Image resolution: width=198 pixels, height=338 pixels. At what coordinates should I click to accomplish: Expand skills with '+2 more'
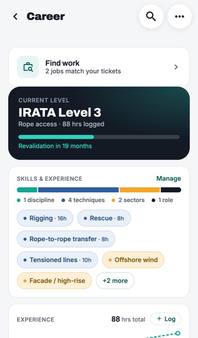[x=115, y=281]
